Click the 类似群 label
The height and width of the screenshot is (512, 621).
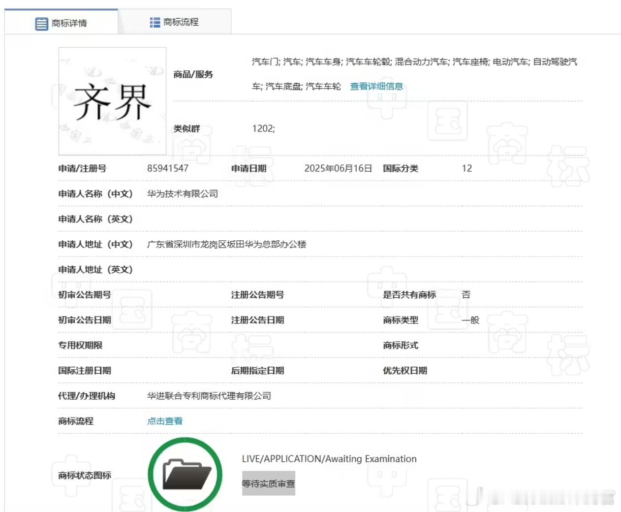[186, 128]
